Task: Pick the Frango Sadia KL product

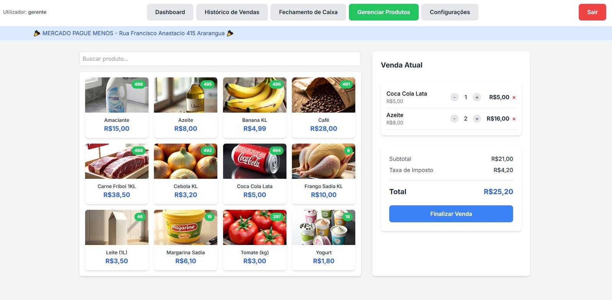Action: coord(323,173)
